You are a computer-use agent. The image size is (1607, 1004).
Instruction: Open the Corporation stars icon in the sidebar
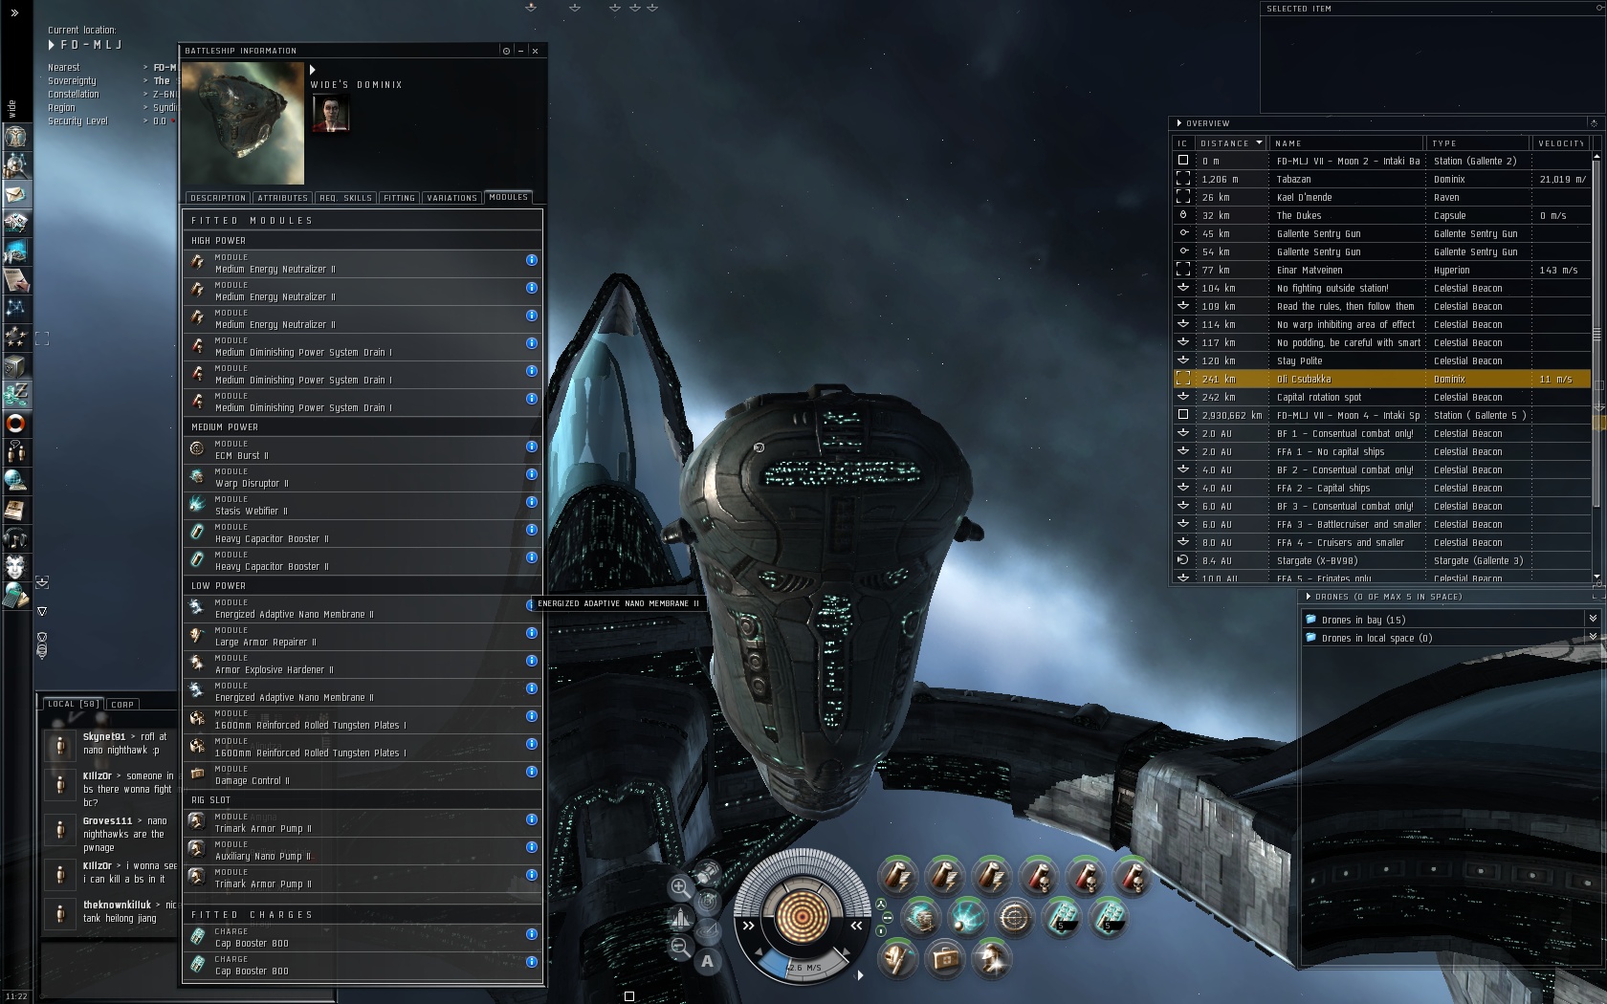(16, 337)
